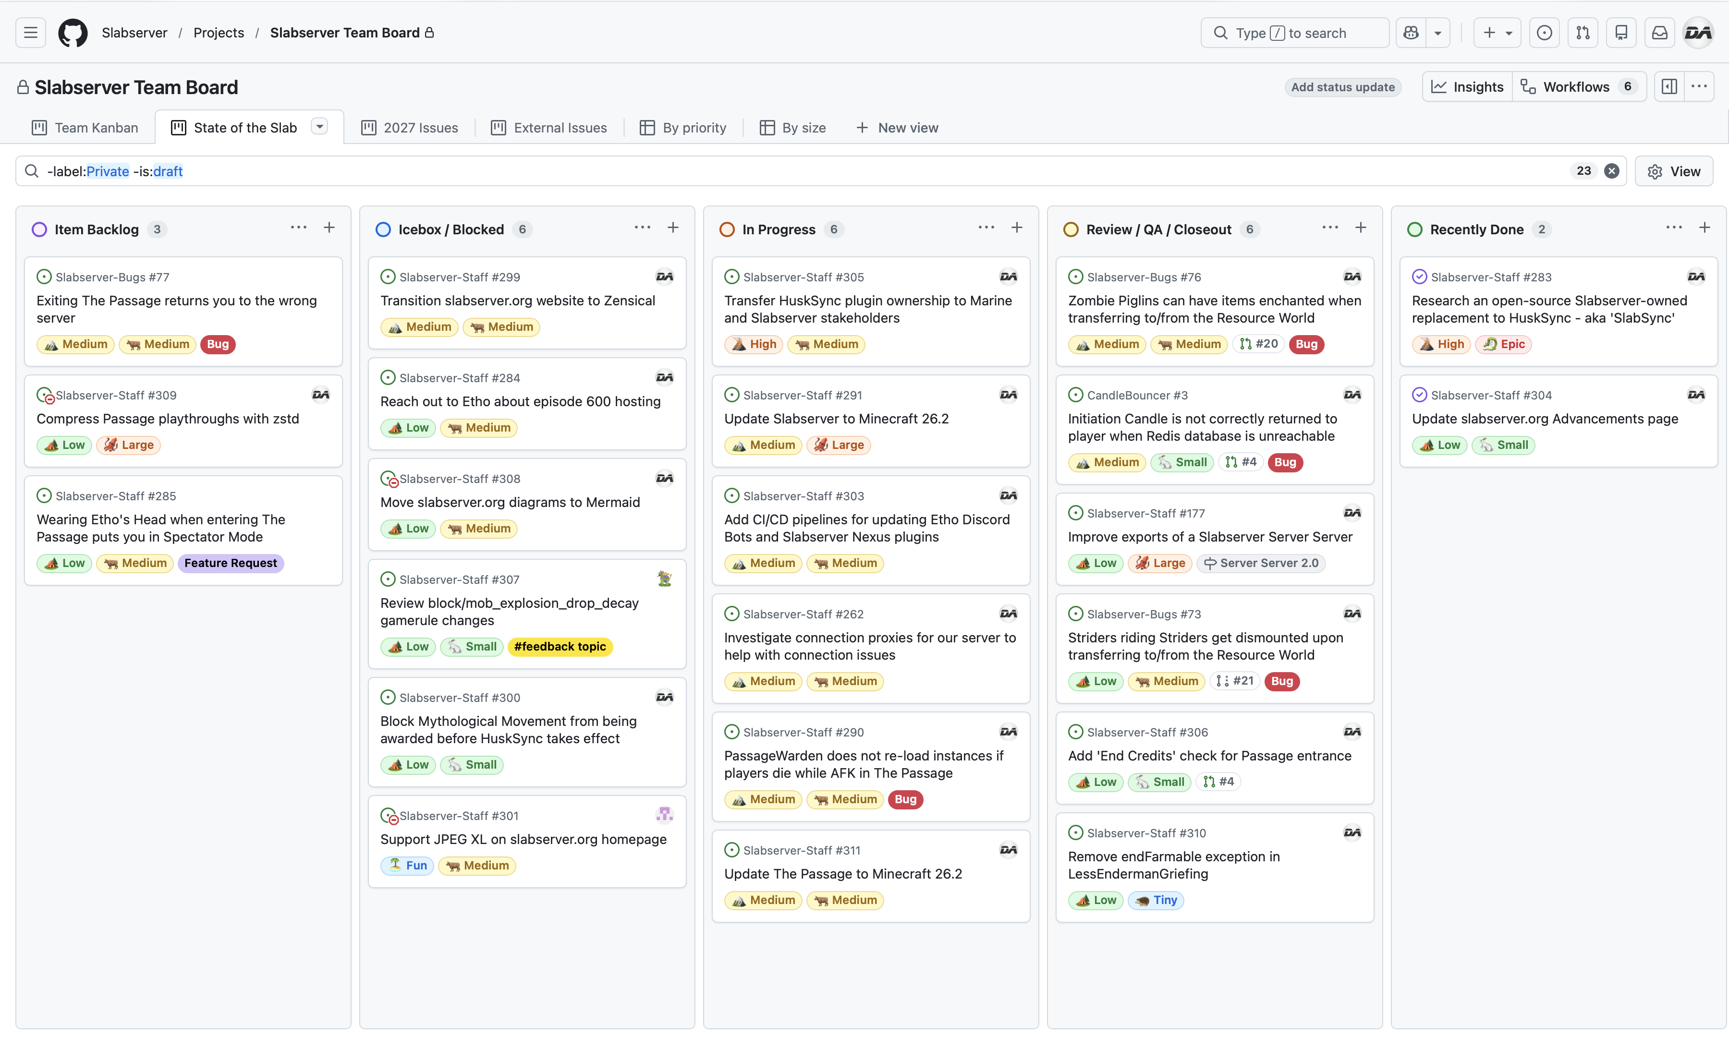Click Add status update button
Viewport: 1729px width, 1037px height.
(1342, 86)
